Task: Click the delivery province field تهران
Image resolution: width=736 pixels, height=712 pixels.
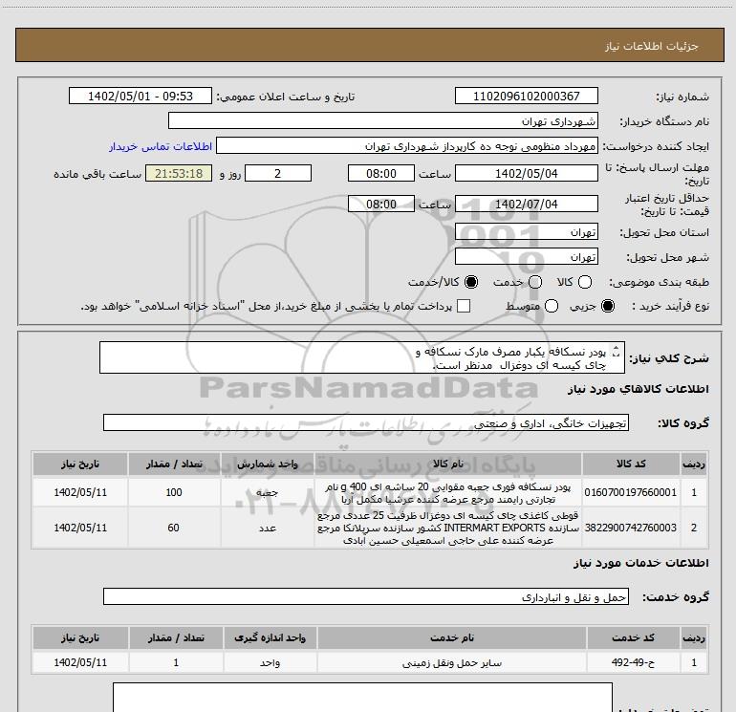Action: pyautogui.click(x=526, y=232)
